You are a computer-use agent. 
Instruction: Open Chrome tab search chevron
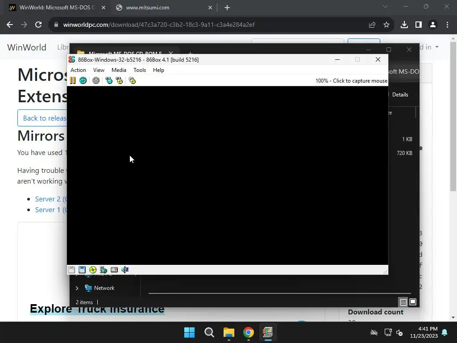pos(385,6)
